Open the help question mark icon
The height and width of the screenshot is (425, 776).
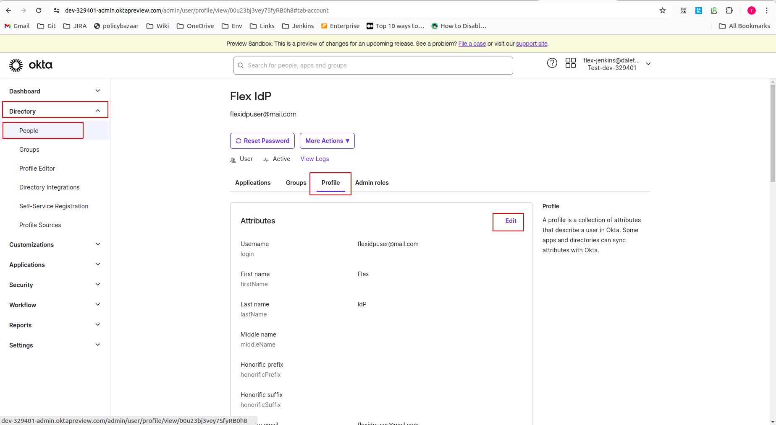(x=552, y=63)
